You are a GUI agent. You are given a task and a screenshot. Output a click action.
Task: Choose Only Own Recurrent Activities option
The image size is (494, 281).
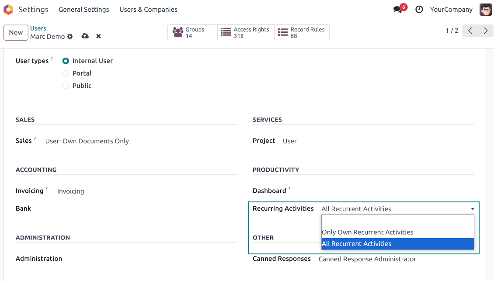click(367, 232)
